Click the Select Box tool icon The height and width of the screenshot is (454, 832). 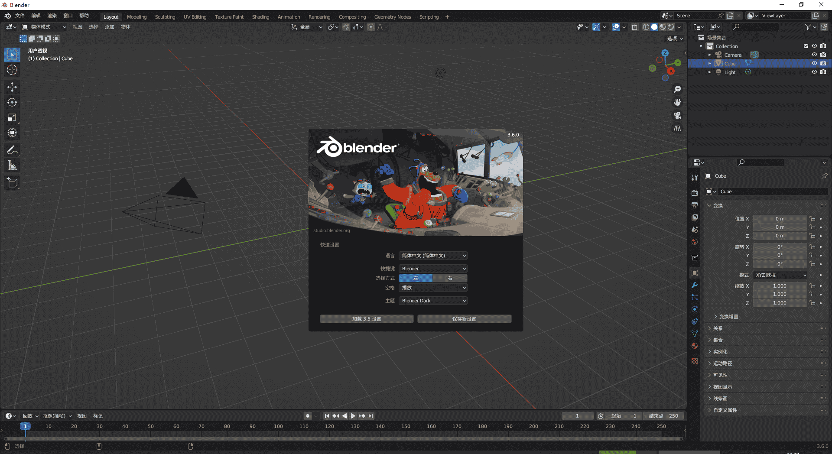click(x=12, y=55)
